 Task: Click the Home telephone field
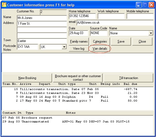point(82,16)
